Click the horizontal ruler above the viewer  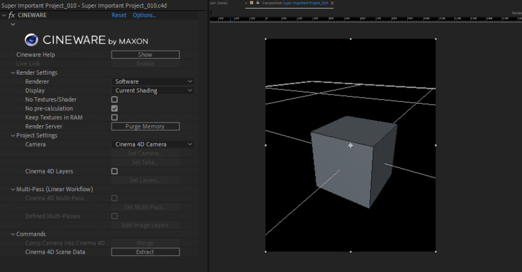[x=365, y=19]
